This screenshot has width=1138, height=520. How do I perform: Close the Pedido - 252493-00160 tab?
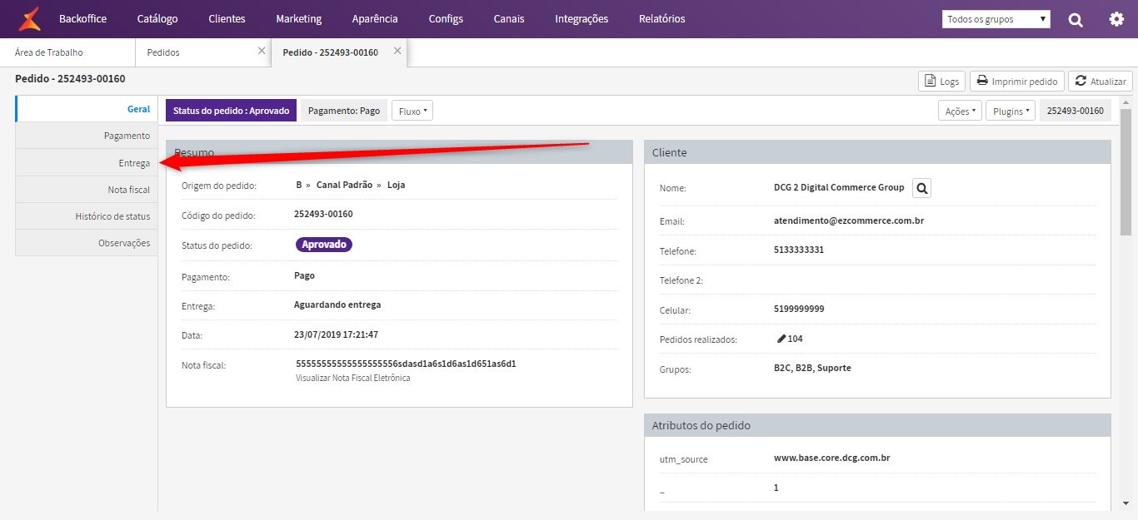397,51
